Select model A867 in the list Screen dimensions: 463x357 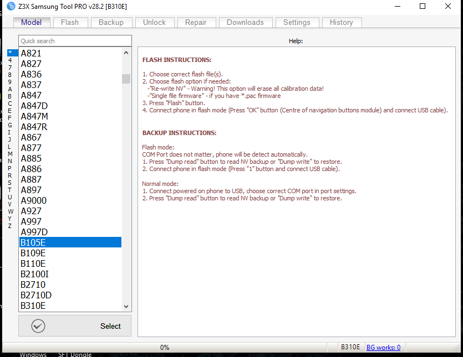(x=70, y=137)
